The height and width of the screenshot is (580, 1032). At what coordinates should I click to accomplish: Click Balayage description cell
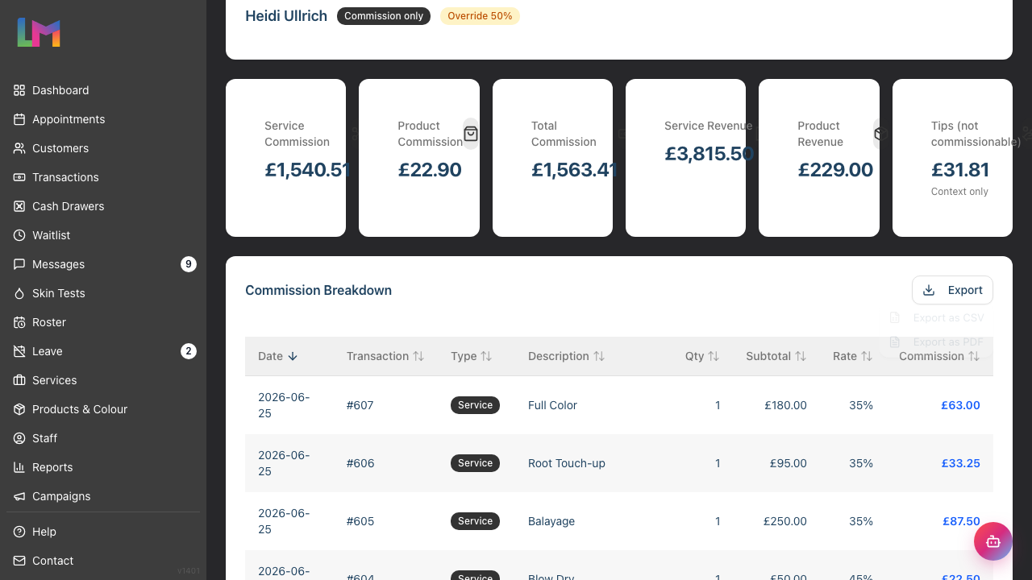click(x=551, y=521)
